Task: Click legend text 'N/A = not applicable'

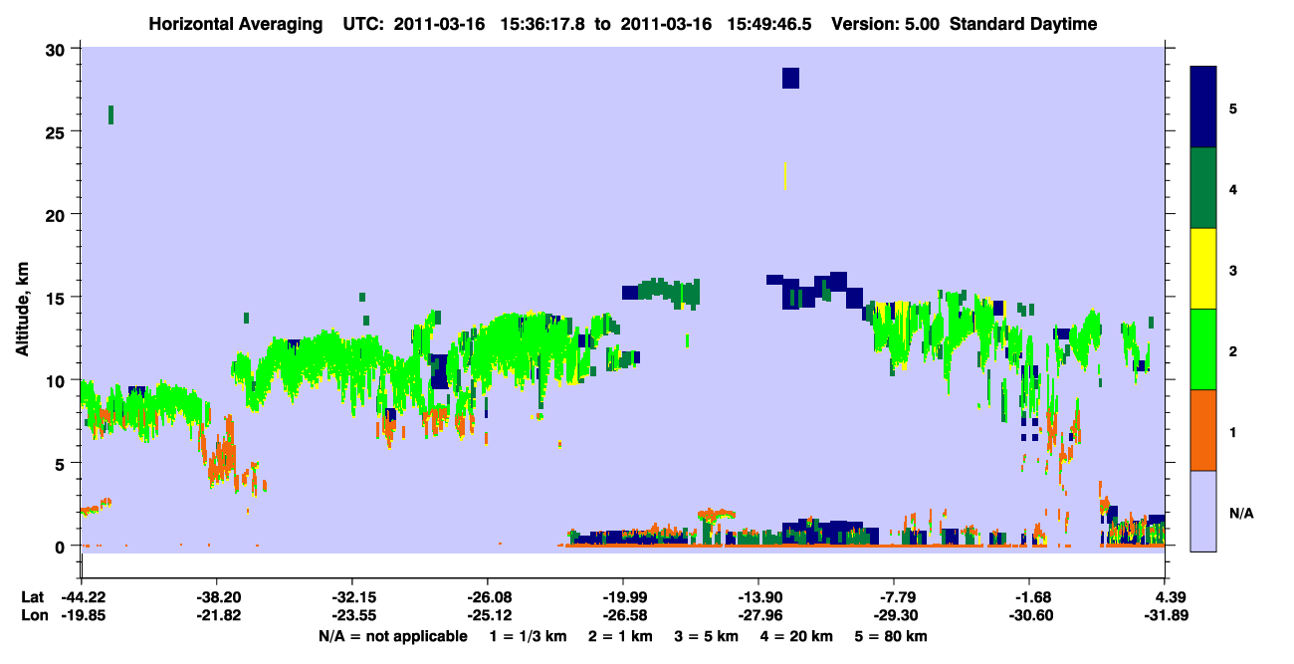Action: (x=392, y=636)
